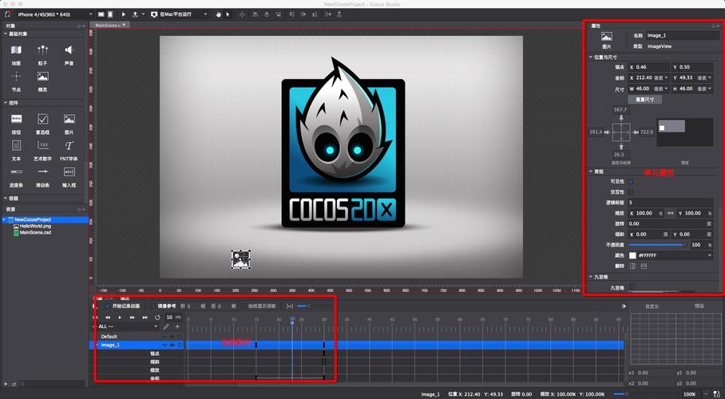
Task: Collapse the 位置与尺寸 section
Action: pos(591,57)
